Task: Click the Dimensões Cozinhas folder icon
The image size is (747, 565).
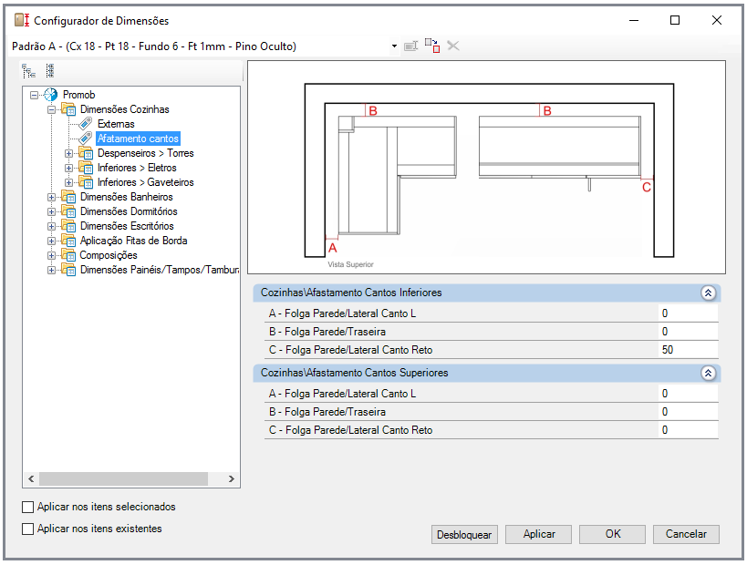Action: click(68, 109)
